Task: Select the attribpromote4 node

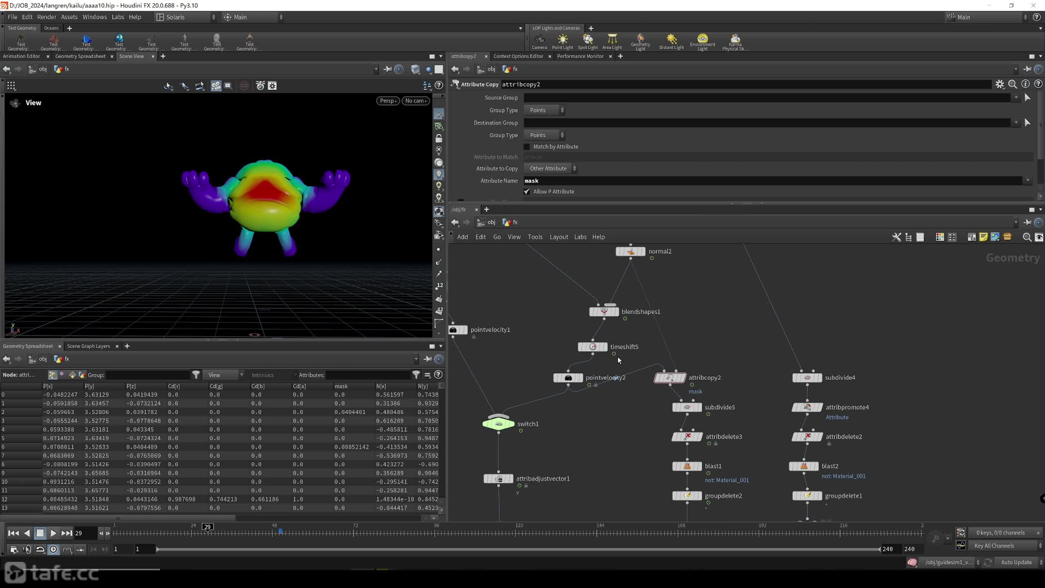Action: pyautogui.click(x=807, y=407)
